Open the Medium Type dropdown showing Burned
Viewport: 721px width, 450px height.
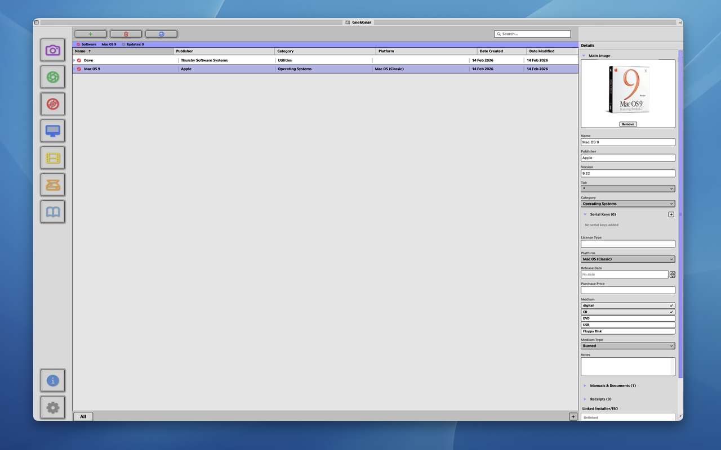(x=628, y=346)
